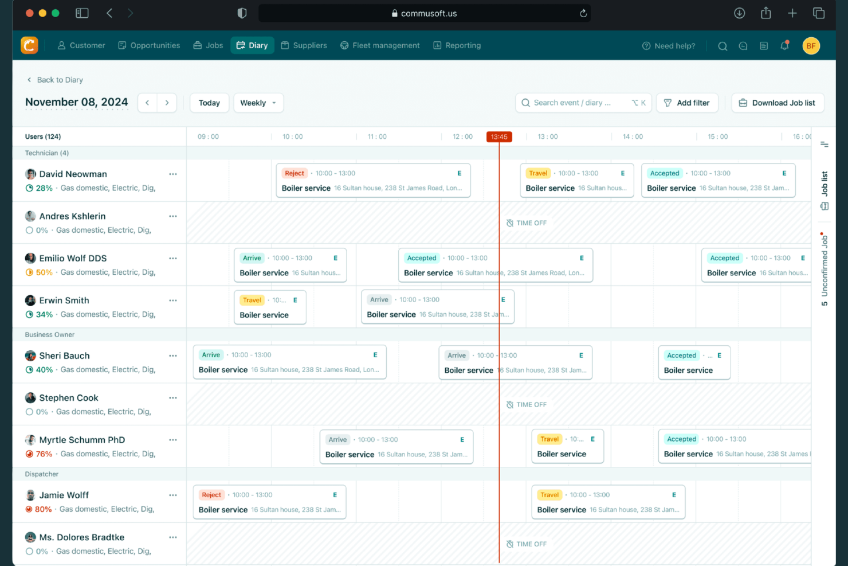Click the side panel collapse icon
This screenshot has width=848, height=566.
(x=825, y=145)
